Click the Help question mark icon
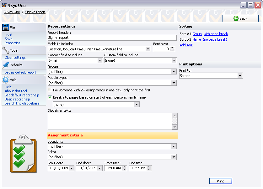The image size is (263, 189). click(x=6, y=79)
